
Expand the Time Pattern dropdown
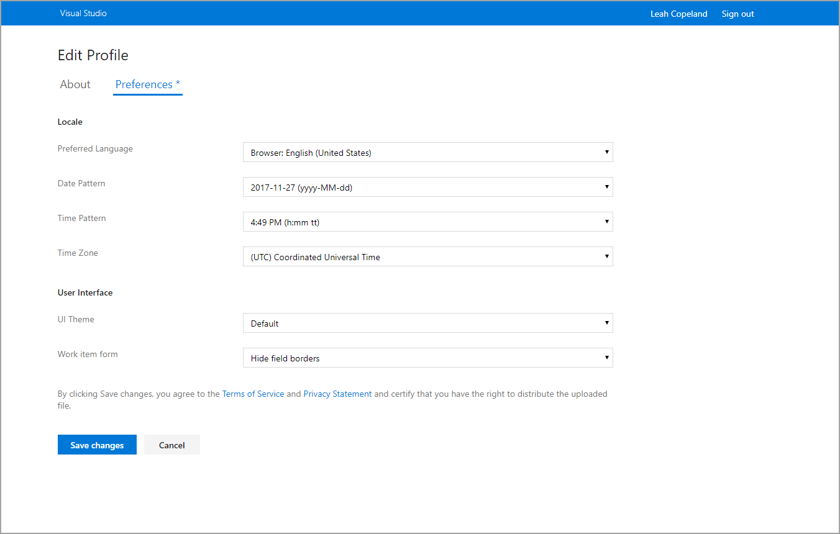(x=427, y=222)
